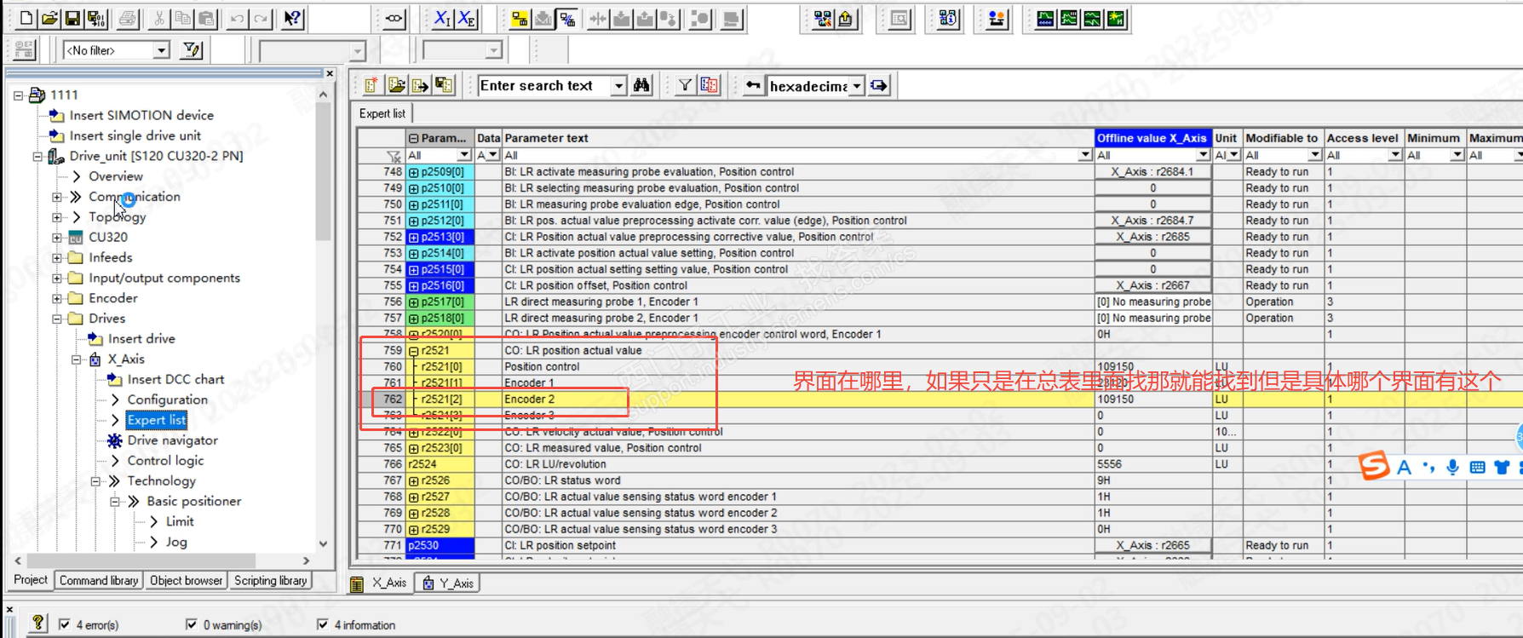Click the binoculars search icon
The height and width of the screenshot is (638, 1523).
tap(641, 85)
